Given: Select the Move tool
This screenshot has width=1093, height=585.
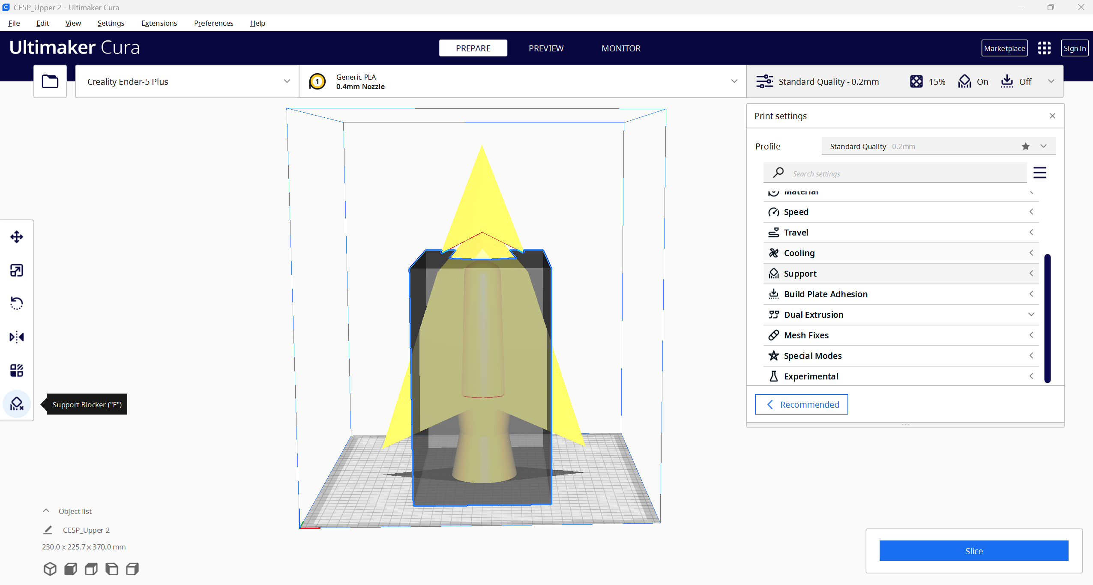Looking at the screenshot, I should click(17, 237).
